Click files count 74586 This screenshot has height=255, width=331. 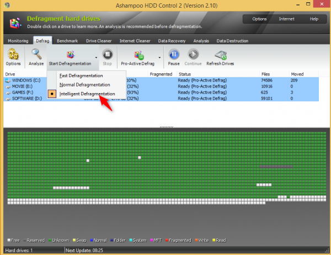(x=266, y=80)
